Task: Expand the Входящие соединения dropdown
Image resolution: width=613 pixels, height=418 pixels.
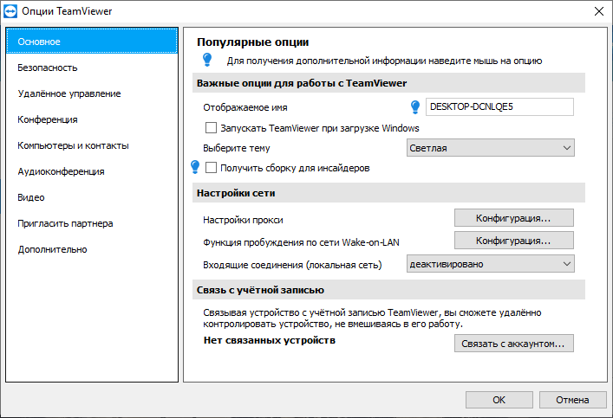Action: pyautogui.click(x=491, y=263)
